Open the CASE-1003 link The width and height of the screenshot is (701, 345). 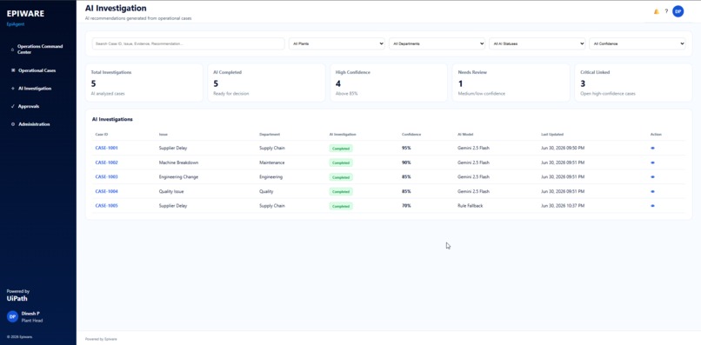(106, 177)
